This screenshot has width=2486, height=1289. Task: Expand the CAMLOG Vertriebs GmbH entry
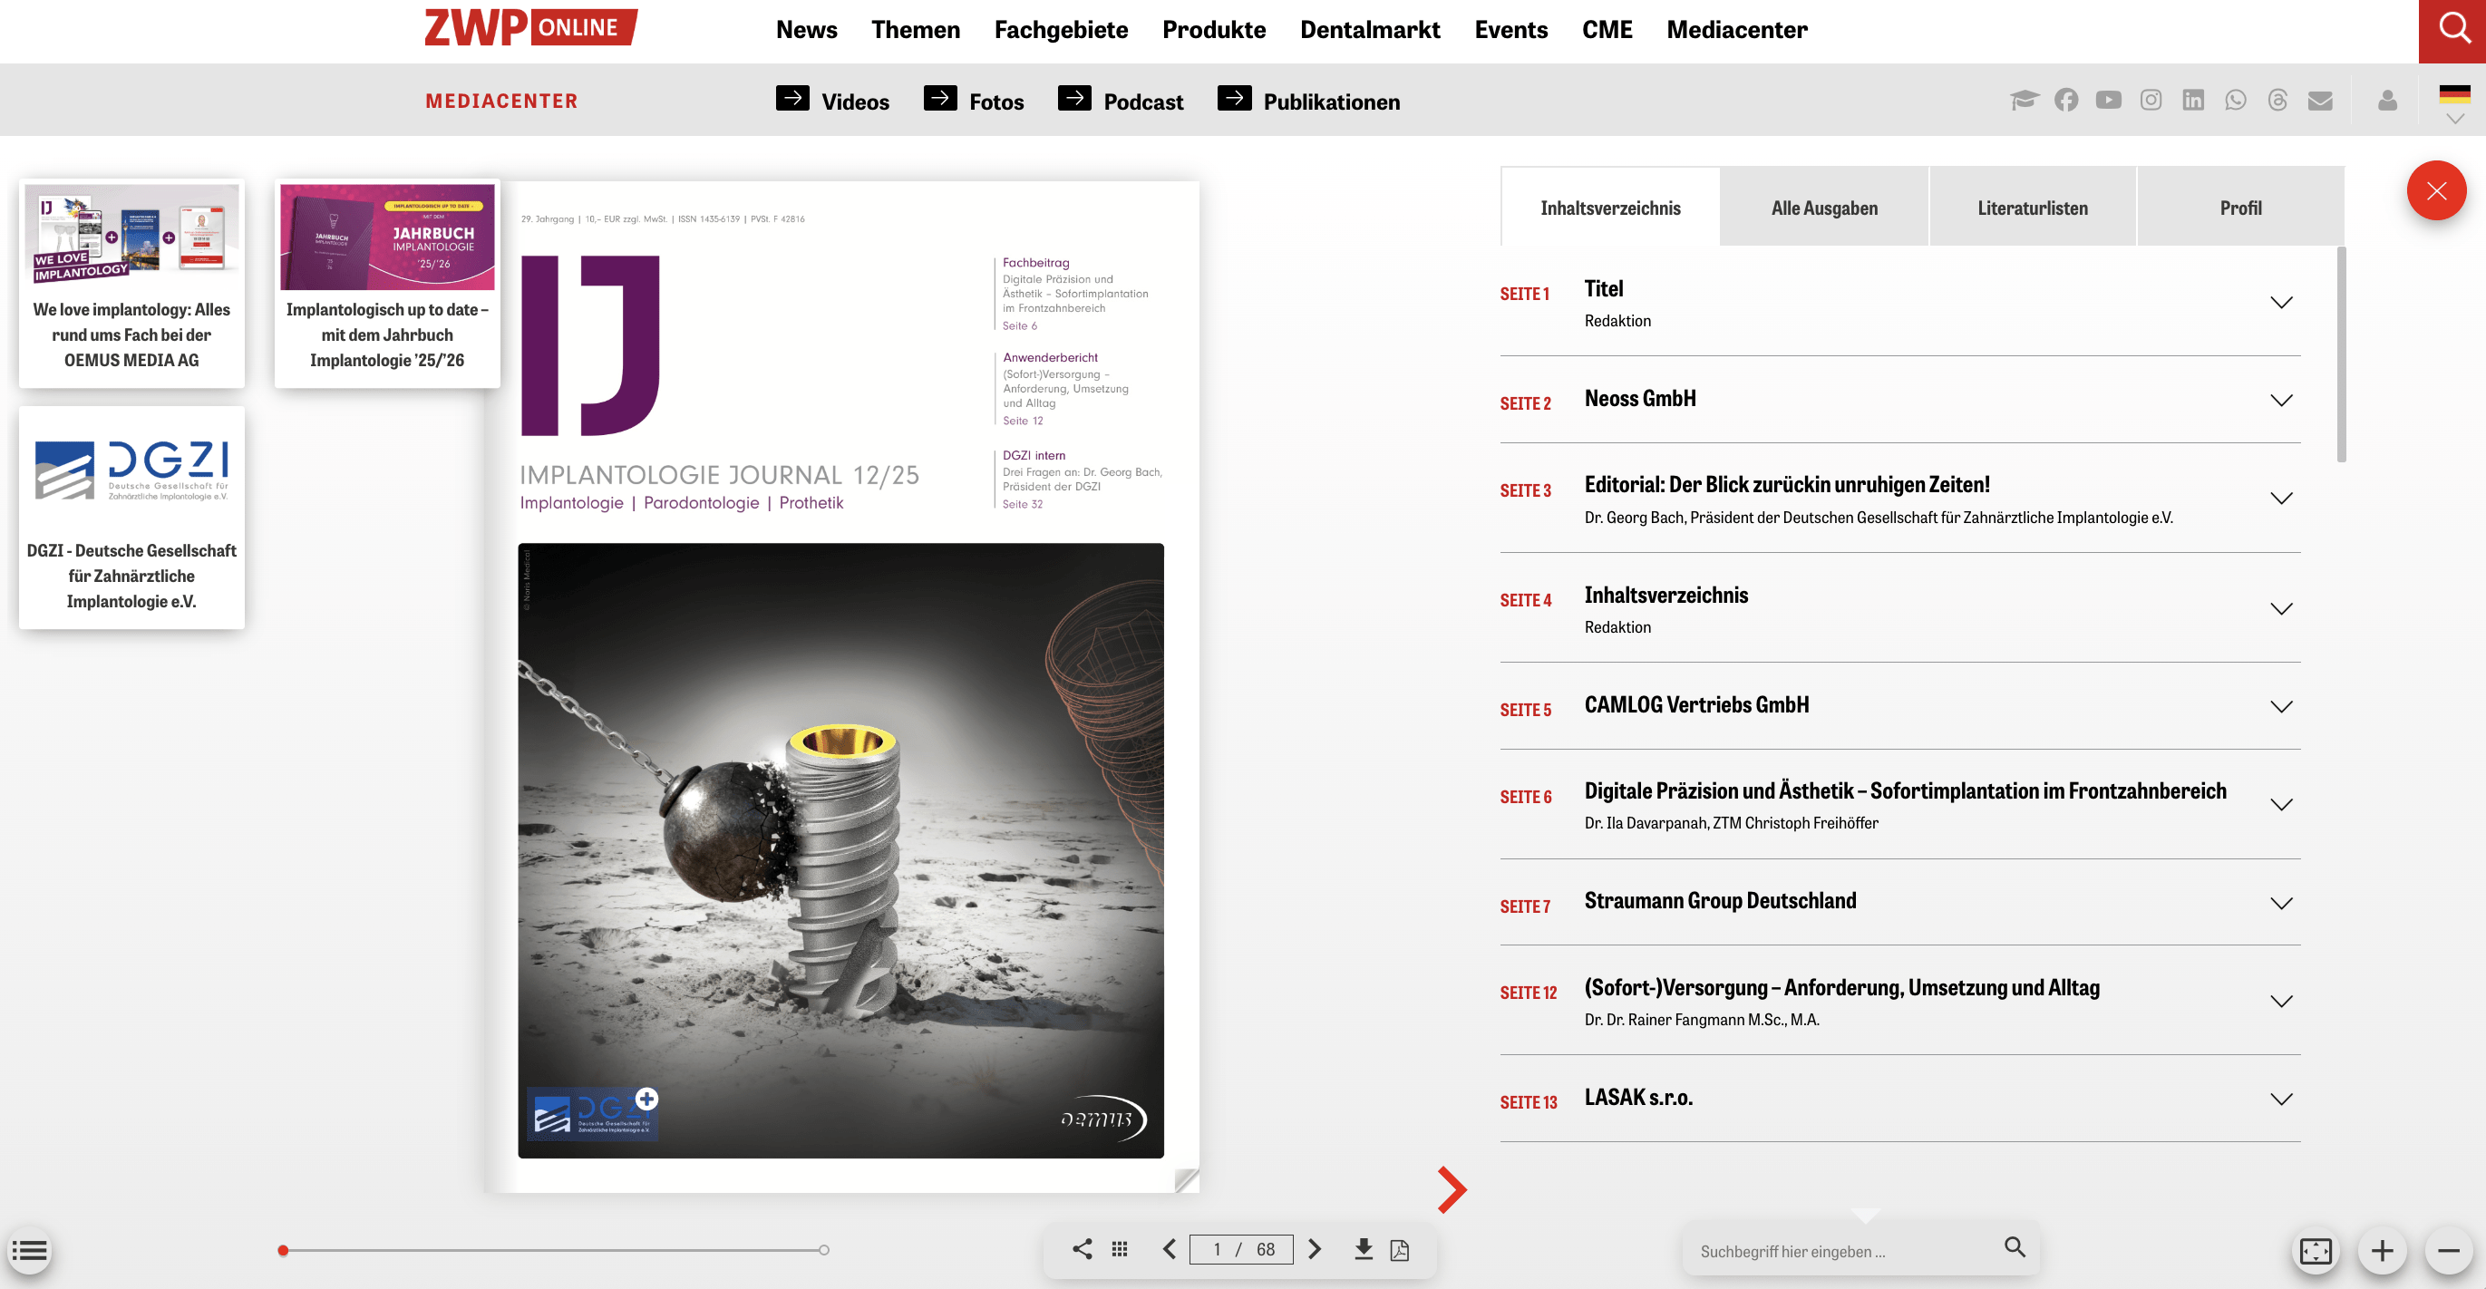click(2280, 706)
